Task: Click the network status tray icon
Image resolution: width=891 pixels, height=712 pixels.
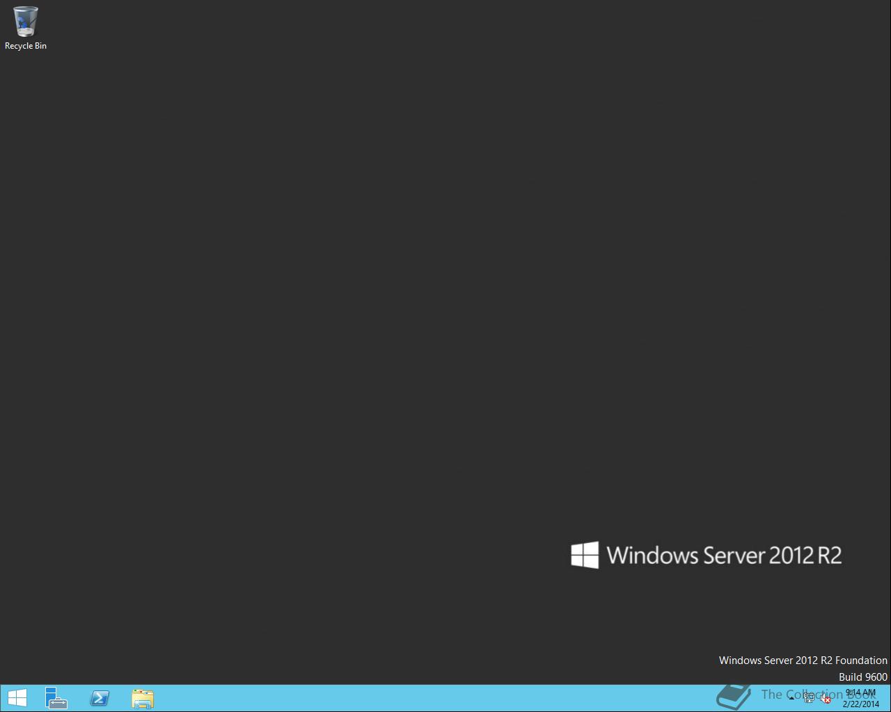Action: pos(809,699)
